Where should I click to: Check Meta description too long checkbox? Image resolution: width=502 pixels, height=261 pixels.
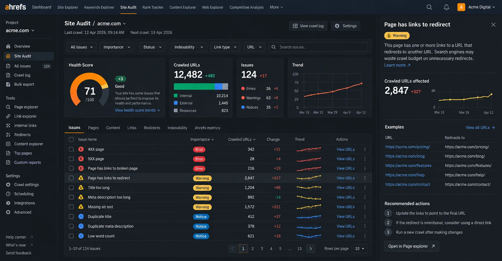(x=71, y=197)
